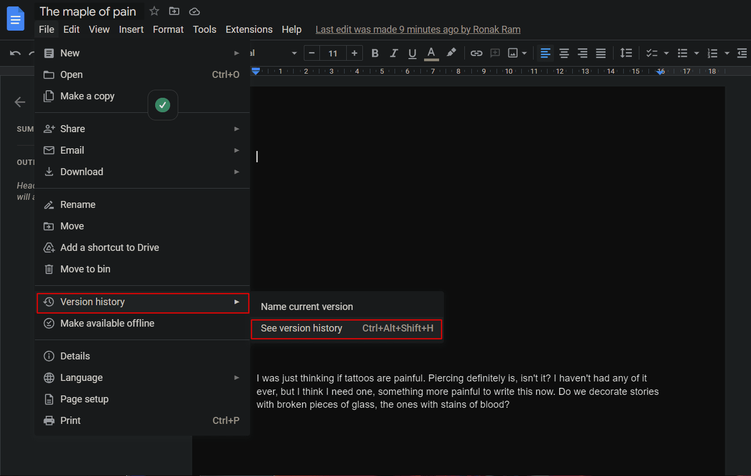
Task: Open the Insert menu
Action: [131, 30]
